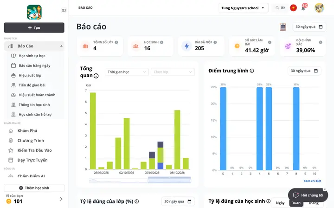The width and height of the screenshot is (334, 208).
Task: Click info icon beside Tổng số lớp
Action: pos(116,42)
